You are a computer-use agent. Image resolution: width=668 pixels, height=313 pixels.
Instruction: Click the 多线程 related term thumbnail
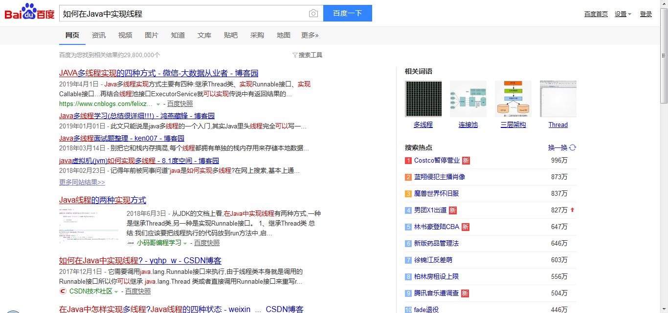click(423, 99)
